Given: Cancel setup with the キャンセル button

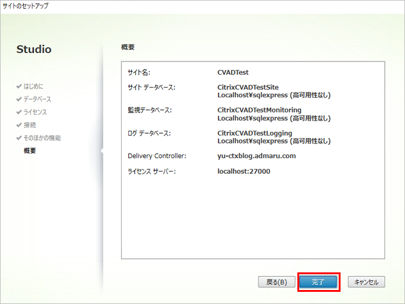Looking at the screenshot, I should [x=366, y=282].
